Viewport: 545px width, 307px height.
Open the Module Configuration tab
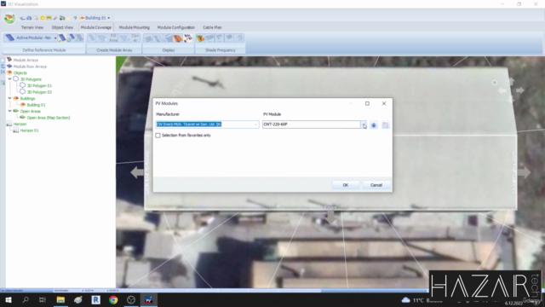click(176, 27)
